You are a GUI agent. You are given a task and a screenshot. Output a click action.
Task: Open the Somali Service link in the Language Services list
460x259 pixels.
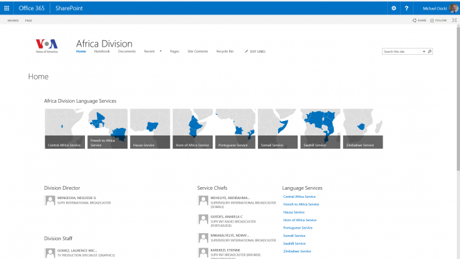[294, 236]
